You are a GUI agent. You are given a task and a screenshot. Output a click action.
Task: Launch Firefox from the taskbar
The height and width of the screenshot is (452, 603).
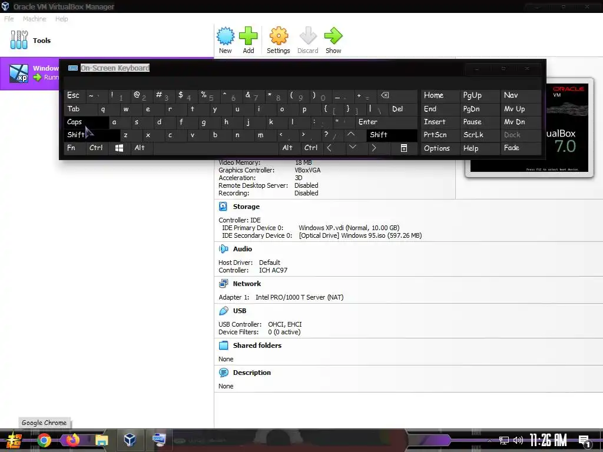72,440
